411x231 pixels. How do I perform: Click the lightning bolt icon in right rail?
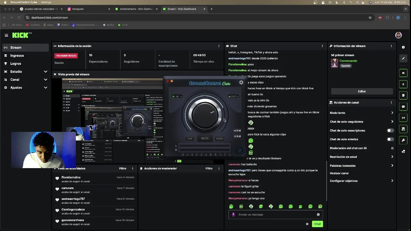click(x=403, y=84)
